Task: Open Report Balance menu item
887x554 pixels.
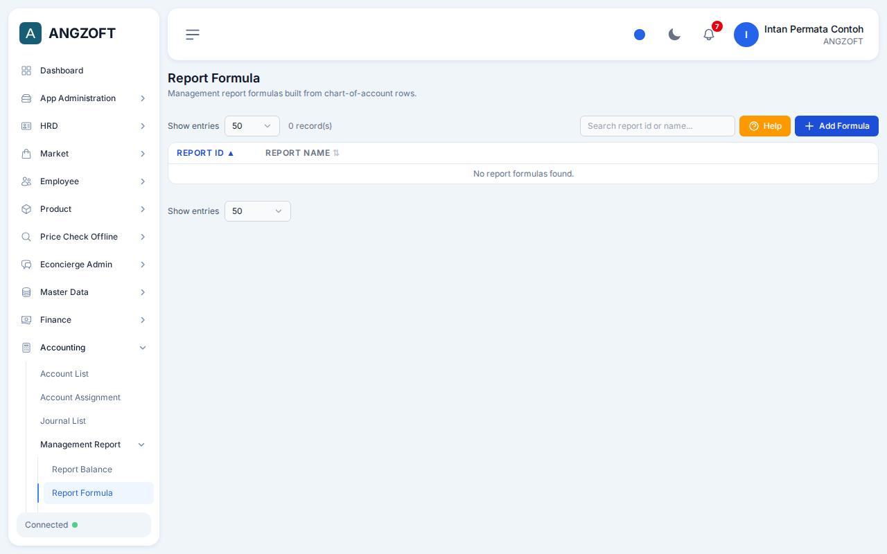Action: click(x=82, y=470)
